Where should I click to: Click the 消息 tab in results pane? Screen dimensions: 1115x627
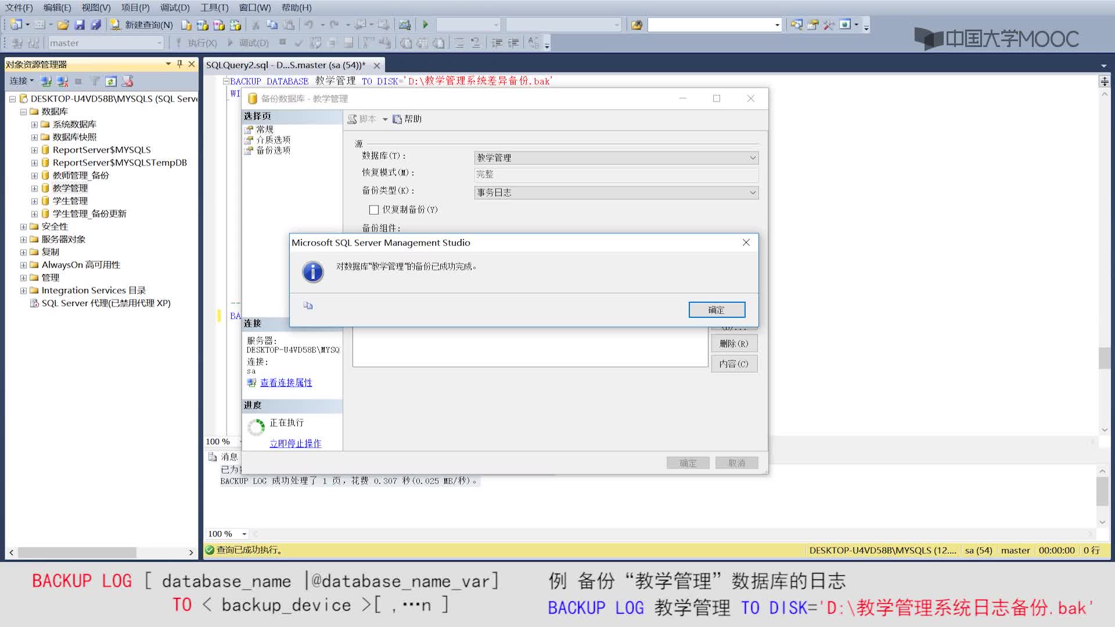pos(224,457)
